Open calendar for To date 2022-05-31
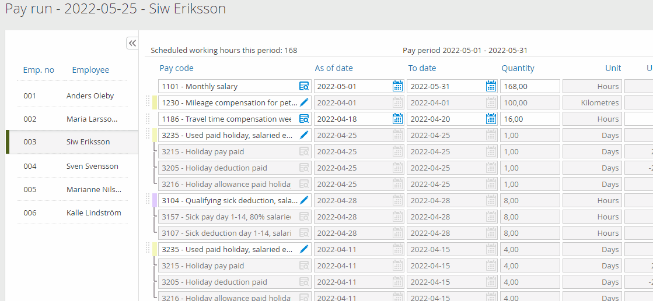The image size is (653, 301). (x=491, y=87)
